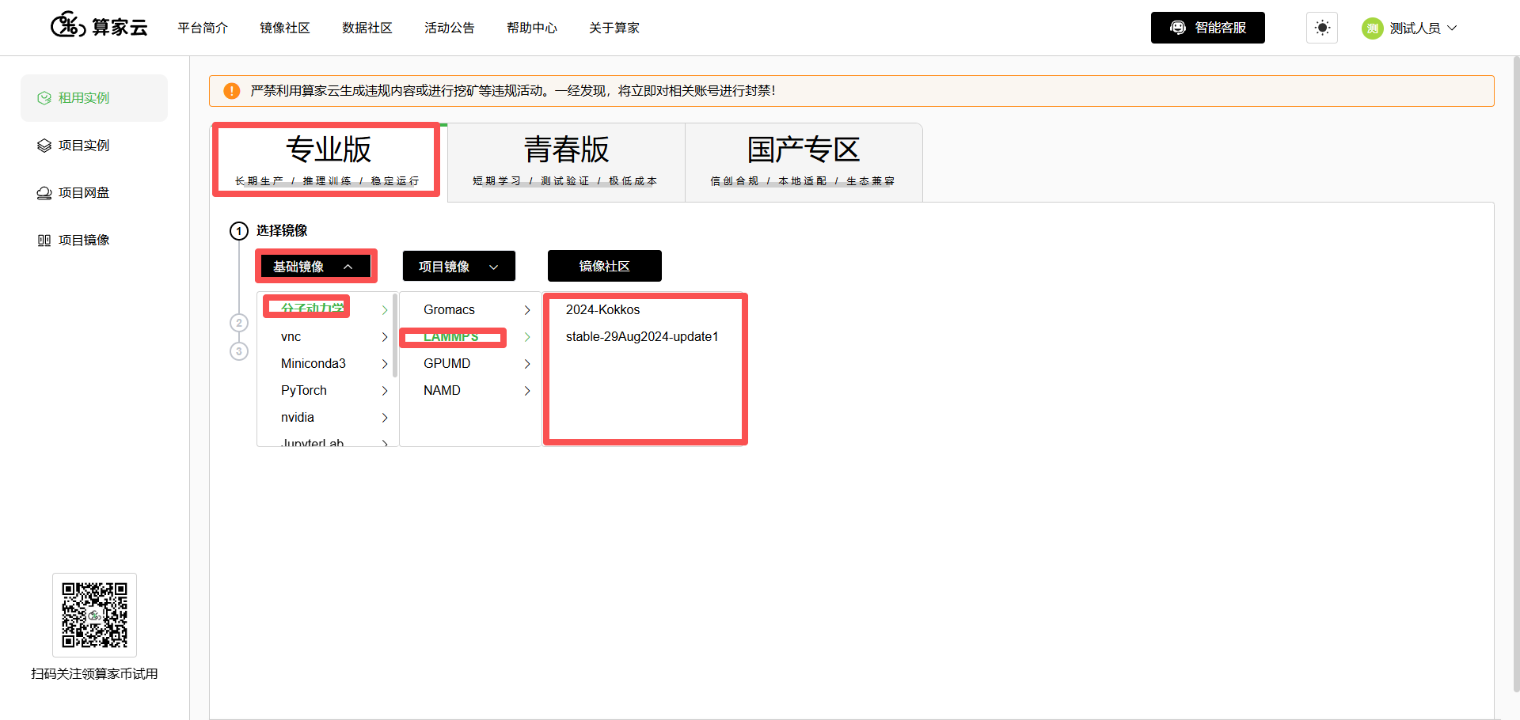
Task: Expand the Gromacs submenu
Action: click(470, 309)
